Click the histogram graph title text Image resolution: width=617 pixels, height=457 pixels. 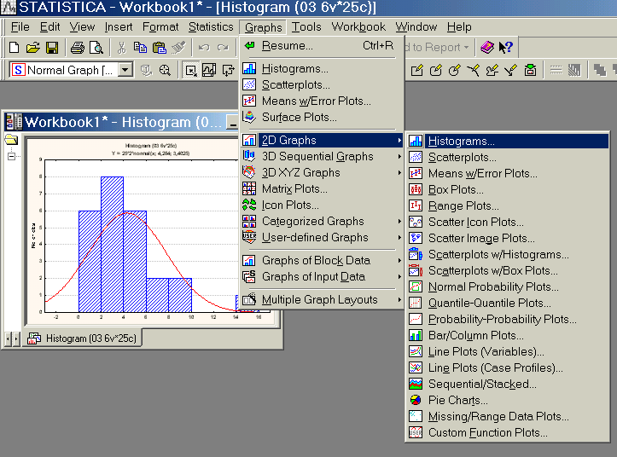(151, 146)
